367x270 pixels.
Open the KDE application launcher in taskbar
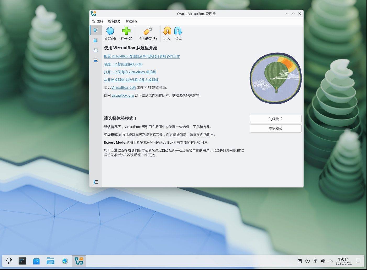tap(9, 261)
